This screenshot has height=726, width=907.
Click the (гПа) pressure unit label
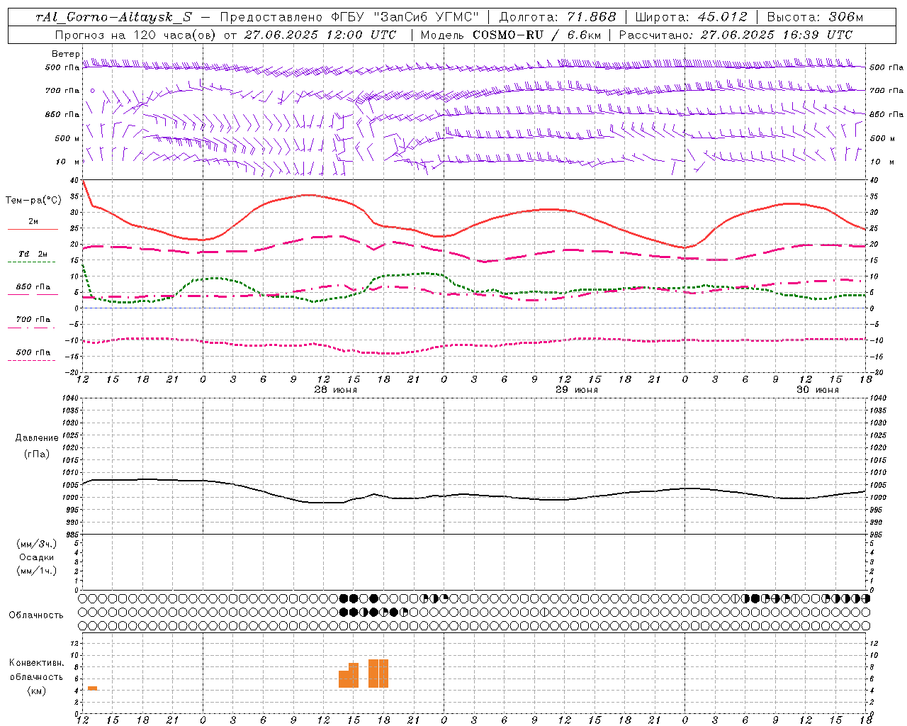pos(37,454)
